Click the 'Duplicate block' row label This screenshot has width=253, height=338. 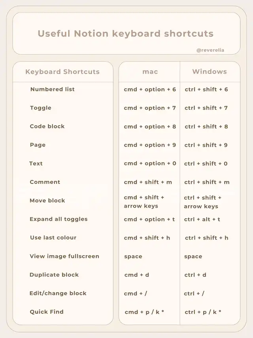tap(54, 275)
